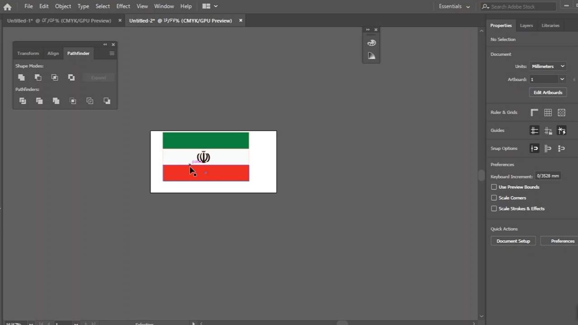
Task: Click the Trim pathfinder icon
Action: coord(39,101)
